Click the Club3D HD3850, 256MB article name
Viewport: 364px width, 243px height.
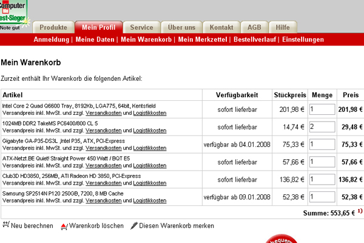72,176
